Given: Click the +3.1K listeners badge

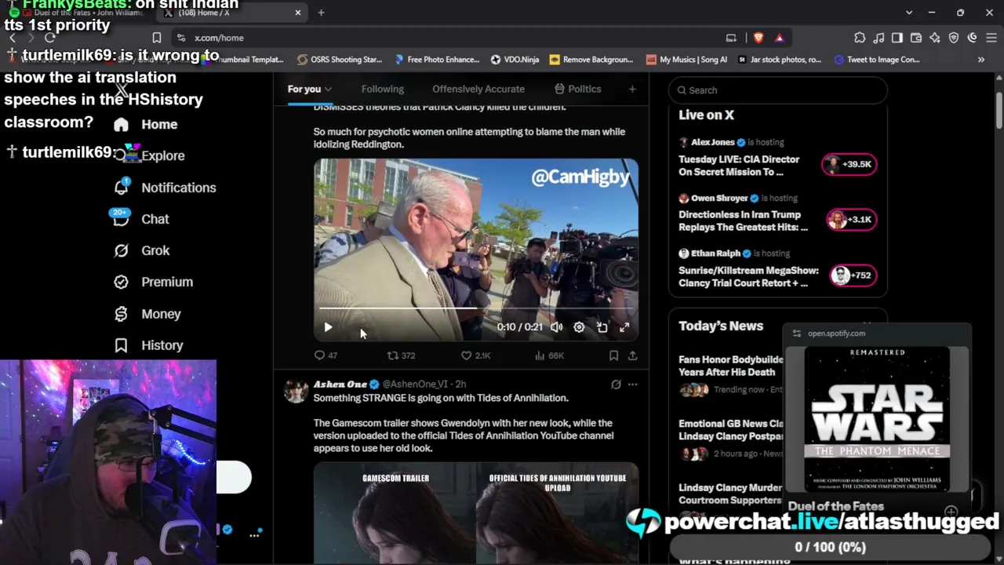Looking at the screenshot, I should [x=851, y=220].
